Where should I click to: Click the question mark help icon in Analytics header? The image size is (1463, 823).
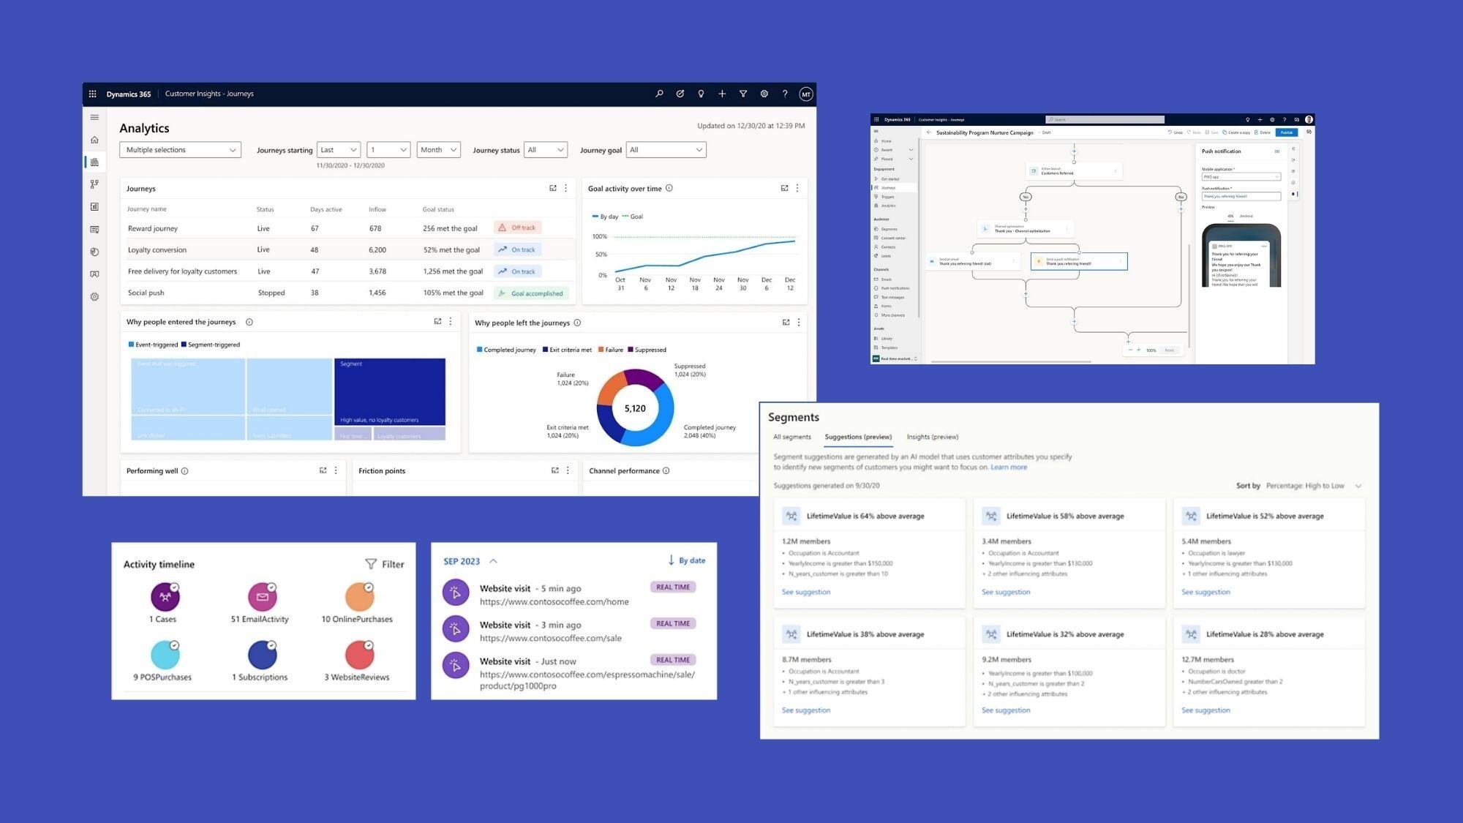785,94
